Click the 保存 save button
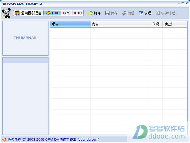The width and height of the screenshot is (190, 143). click(x=111, y=13)
